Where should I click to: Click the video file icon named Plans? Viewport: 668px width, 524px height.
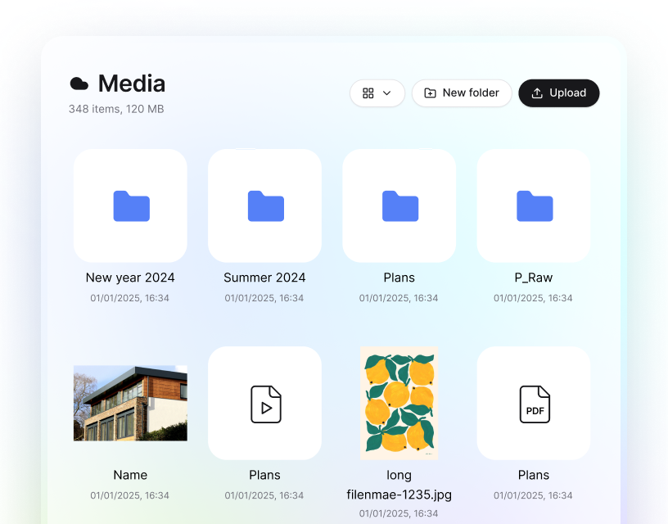pyautogui.click(x=264, y=403)
